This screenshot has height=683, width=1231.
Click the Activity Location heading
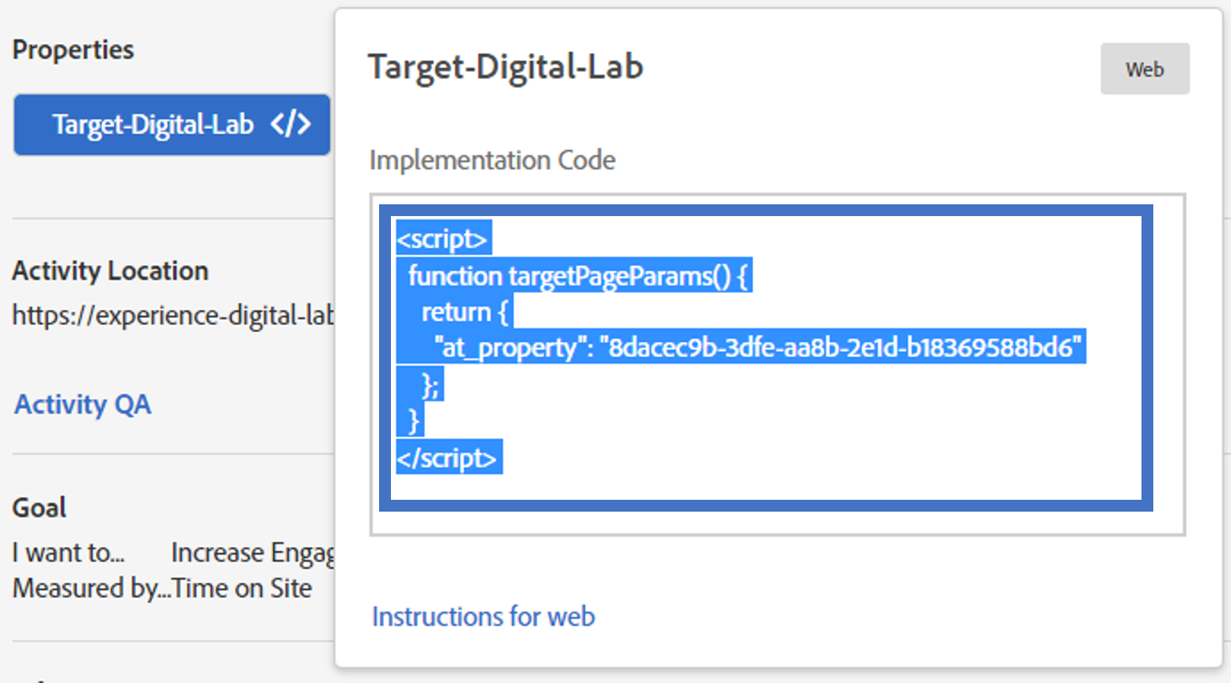(x=110, y=270)
